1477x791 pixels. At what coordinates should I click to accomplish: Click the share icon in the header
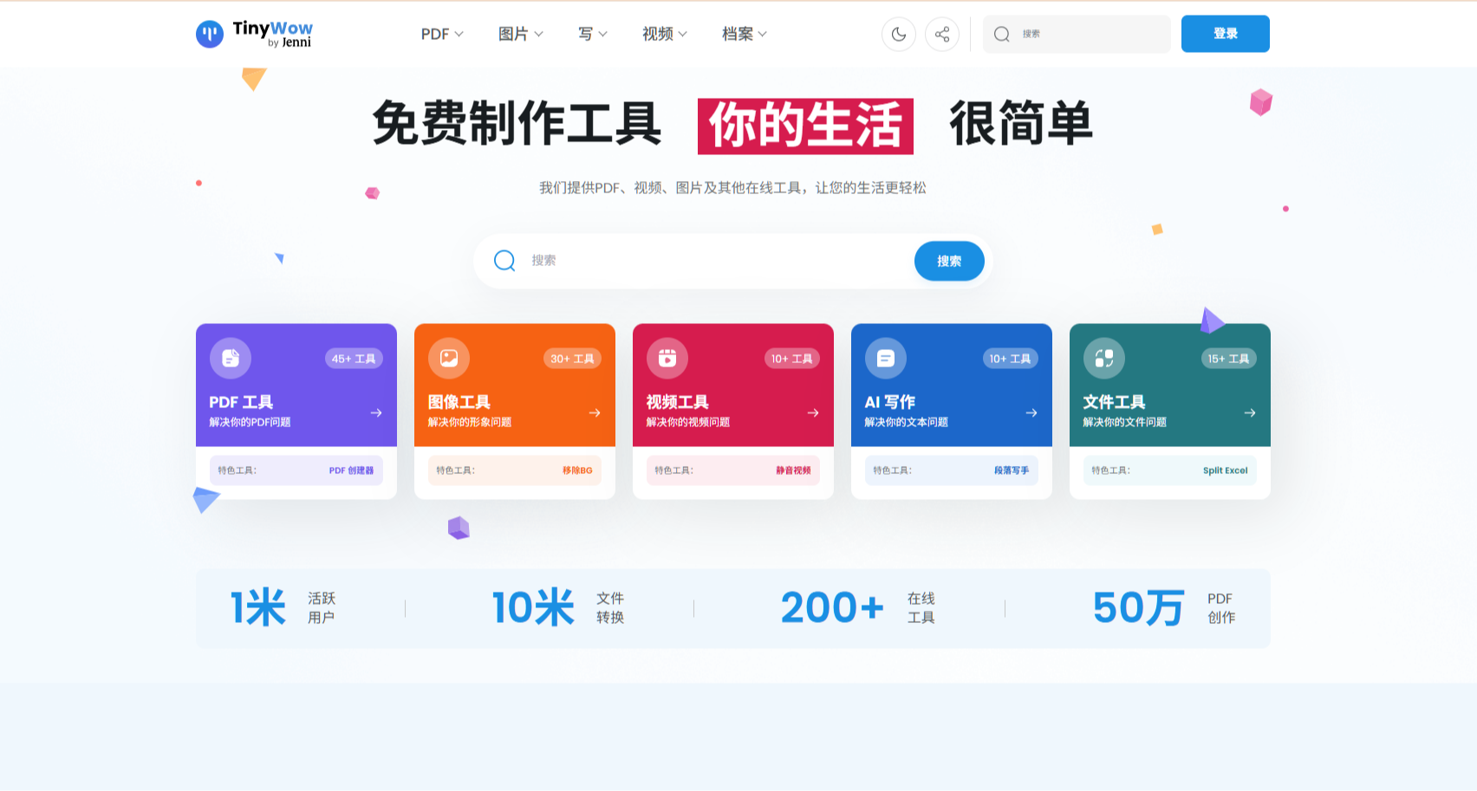[x=942, y=34]
